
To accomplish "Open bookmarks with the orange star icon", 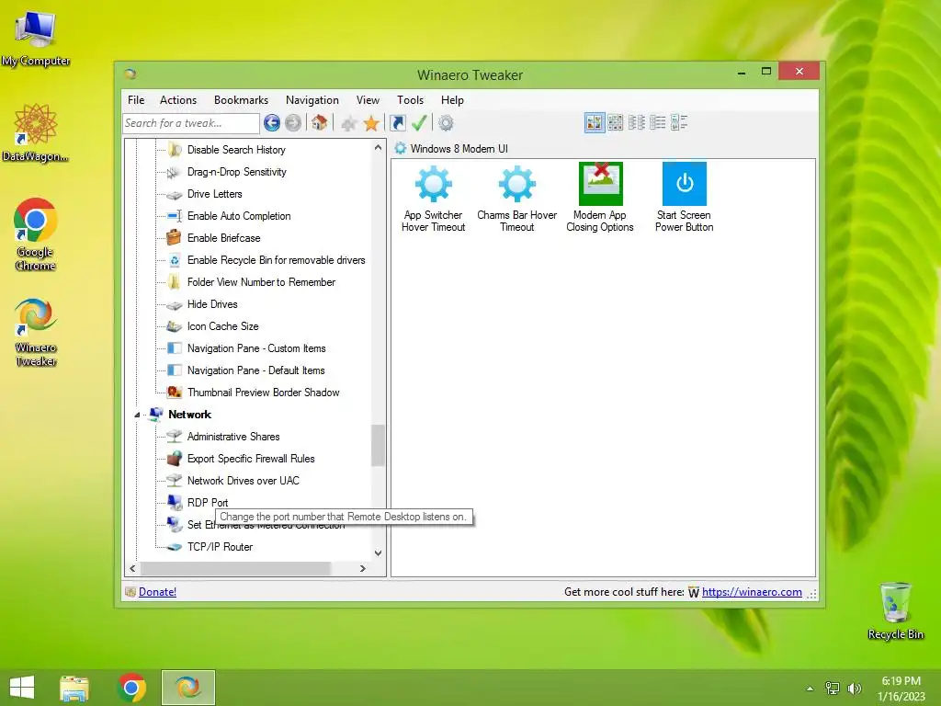I will pos(371,124).
